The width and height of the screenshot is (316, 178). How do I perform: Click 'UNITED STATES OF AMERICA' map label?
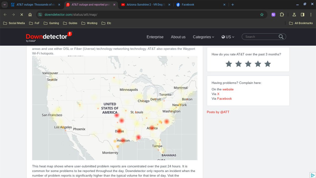110,108
